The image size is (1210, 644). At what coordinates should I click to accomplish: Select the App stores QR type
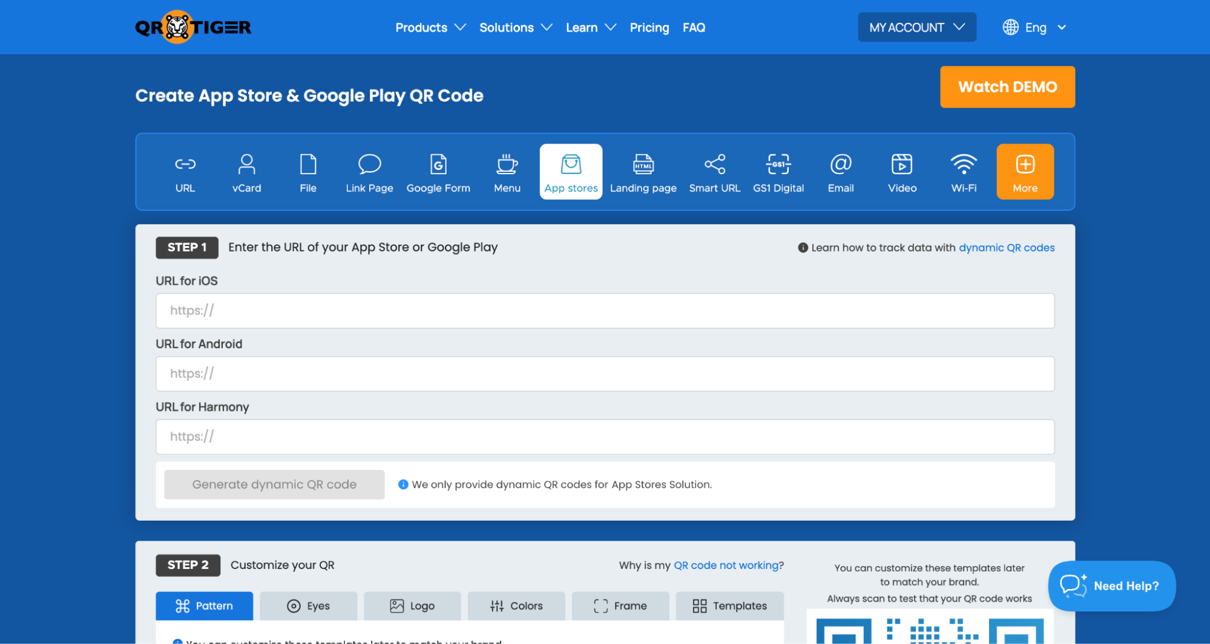point(571,172)
